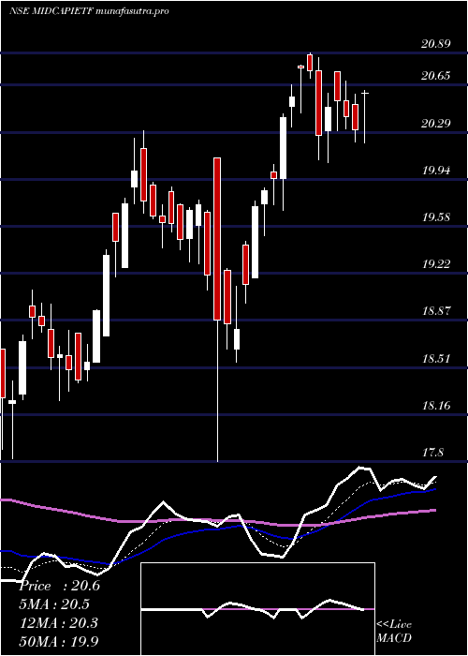Screen dimensions: 468x656
Task: Select the 19.58 price level label
Action: [436, 216]
